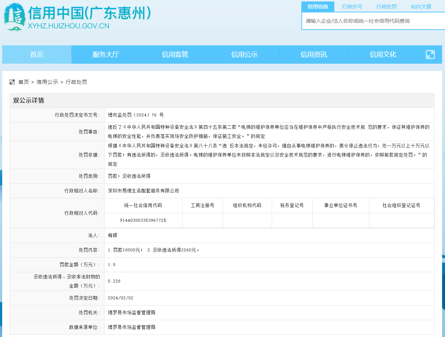Click the decision date 2024/02/02
Image resolution: width=445 pixels, height=337 pixels.
point(121,298)
